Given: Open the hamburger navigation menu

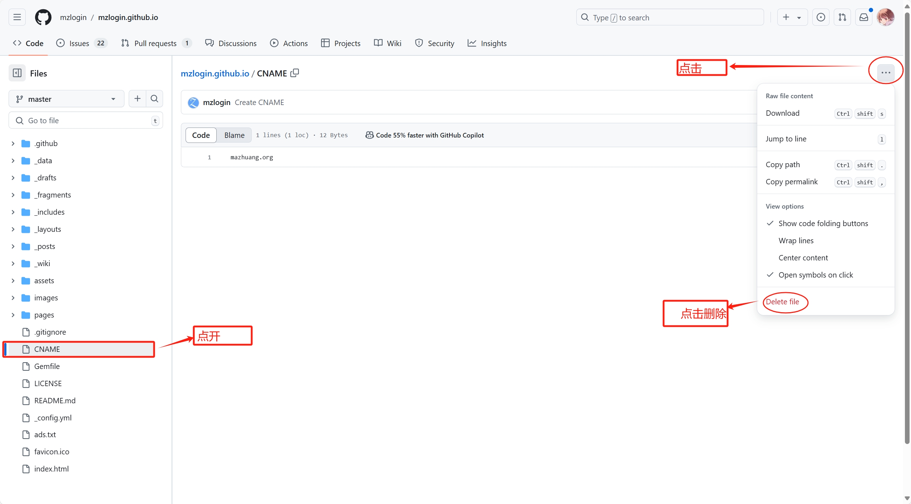Looking at the screenshot, I should (x=17, y=17).
